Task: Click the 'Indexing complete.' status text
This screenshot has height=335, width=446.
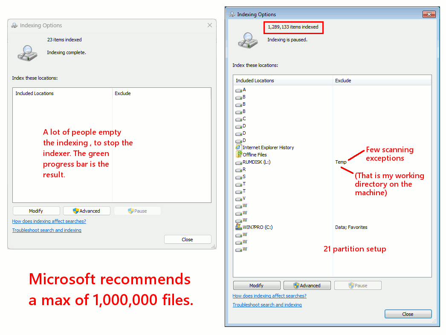Action: coord(66,52)
